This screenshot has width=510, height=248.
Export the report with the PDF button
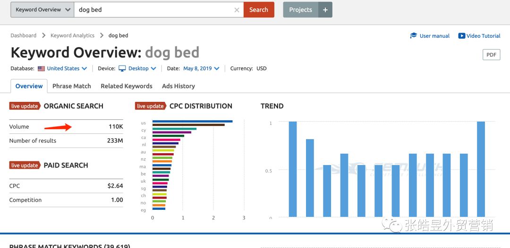click(491, 55)
